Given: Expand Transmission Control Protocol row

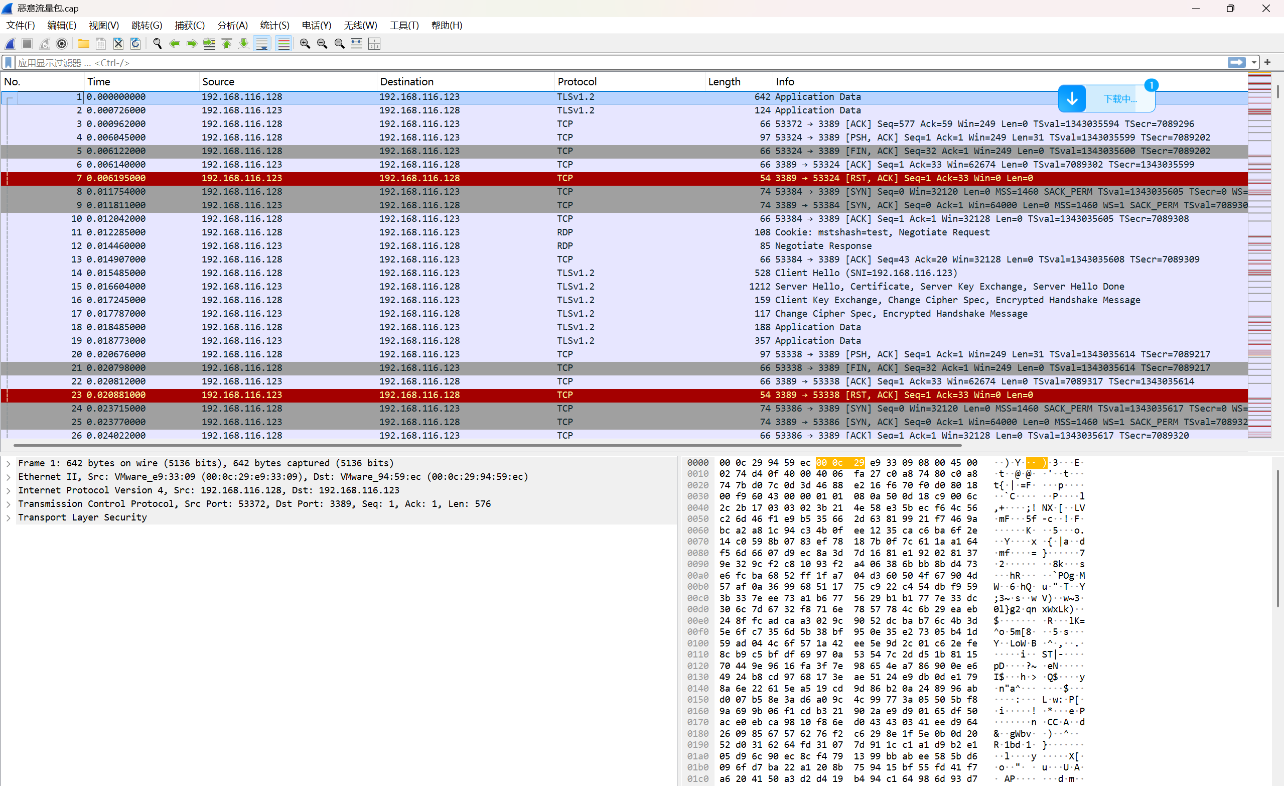Looking at the screenshot, I should [9, 503].
